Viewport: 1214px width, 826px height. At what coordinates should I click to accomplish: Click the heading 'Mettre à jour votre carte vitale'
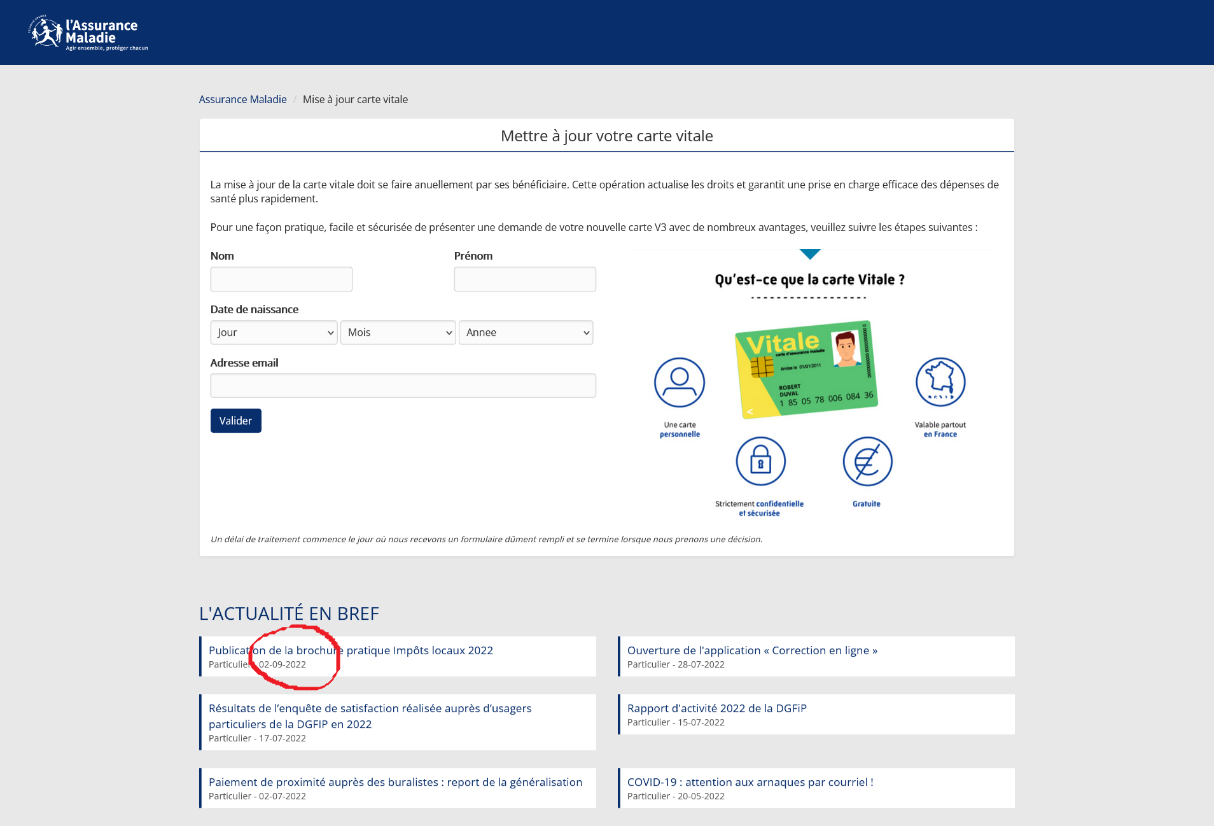point(607,136)
